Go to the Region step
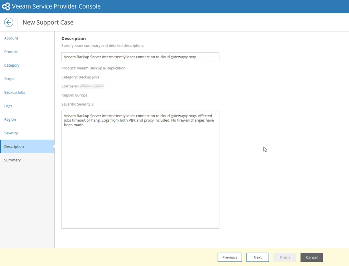Viewport: 349px width, 266px height. pyautogui.click(x=10, y=119)
